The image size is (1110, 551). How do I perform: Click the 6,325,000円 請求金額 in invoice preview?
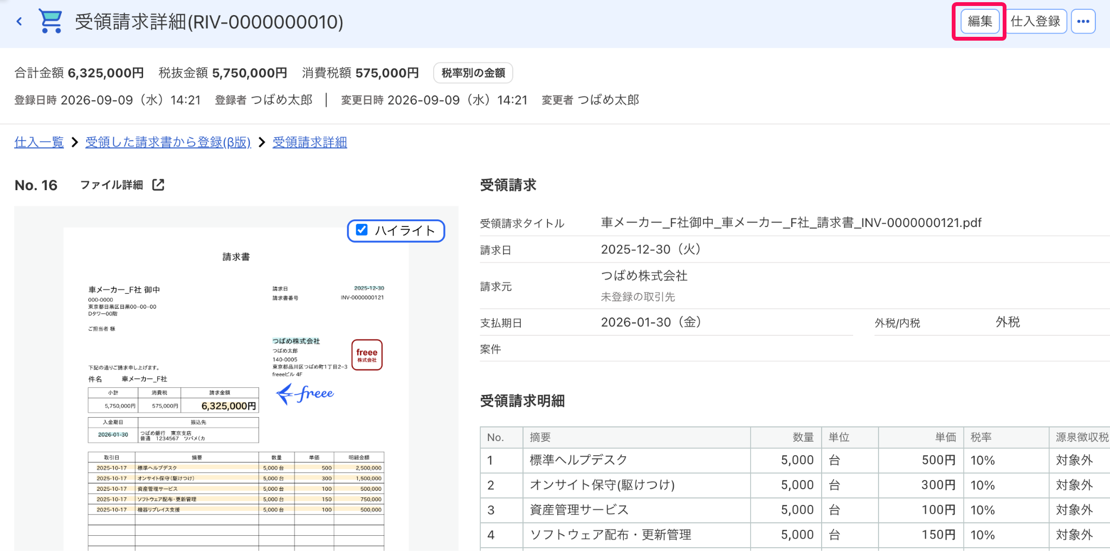pyautogui.click(x=229, y=406)
